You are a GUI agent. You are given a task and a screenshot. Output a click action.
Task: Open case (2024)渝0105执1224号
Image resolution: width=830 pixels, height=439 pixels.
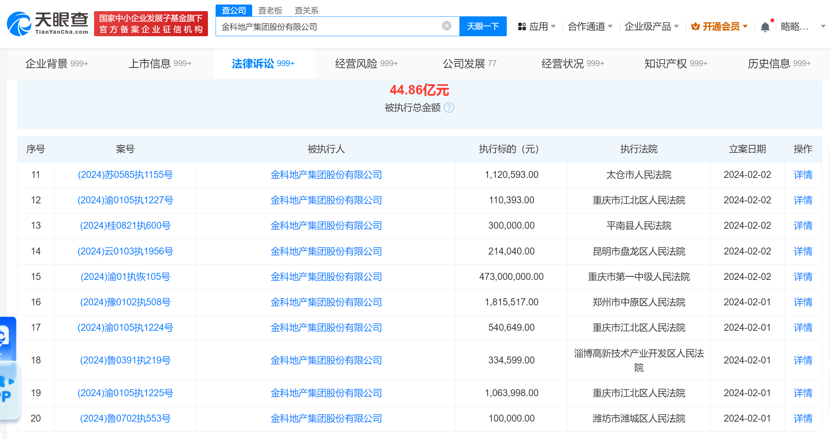click(125, 328)
